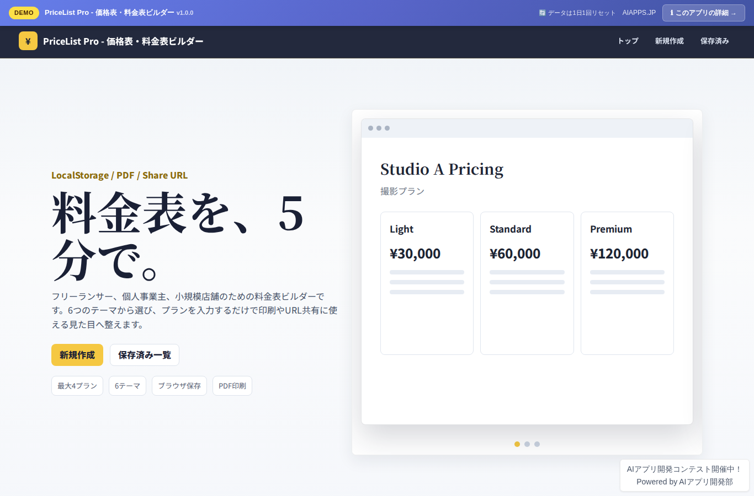The image size is (754, 496).
Task: Select the second carousel dot
Action: pyautogui.click(x=527, y=444)
